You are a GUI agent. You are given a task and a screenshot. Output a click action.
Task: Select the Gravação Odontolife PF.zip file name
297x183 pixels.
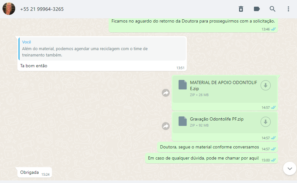(217, 119)
